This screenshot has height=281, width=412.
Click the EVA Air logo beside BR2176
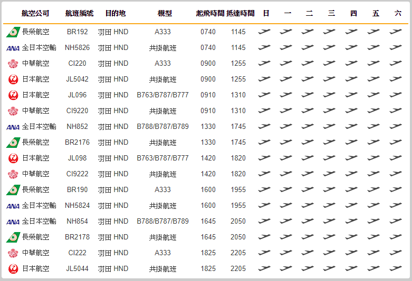pyautogui.click(x=13, y=143)
